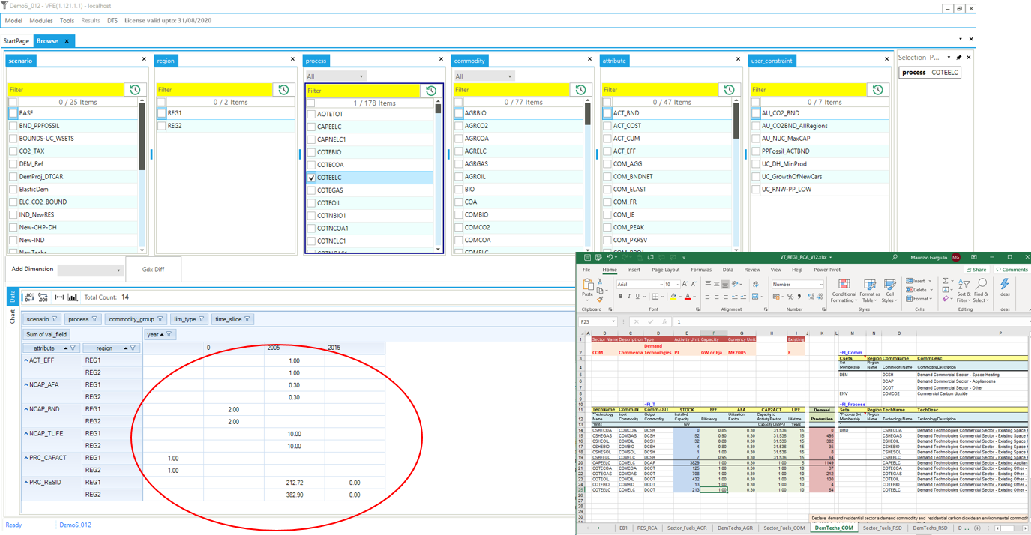Check the REG1 region checkbox
The width and height of the screenshot is (1031, 535).
[x=161, y=113]
